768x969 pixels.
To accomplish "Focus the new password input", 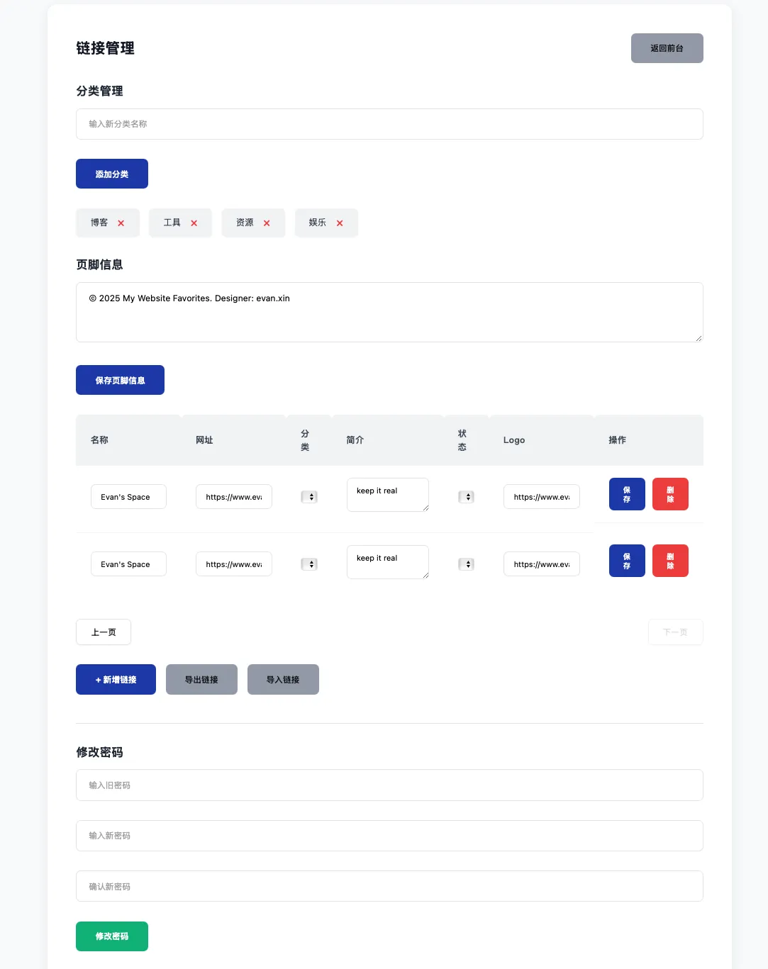I will pyautogui.click(x=389, y=836).
